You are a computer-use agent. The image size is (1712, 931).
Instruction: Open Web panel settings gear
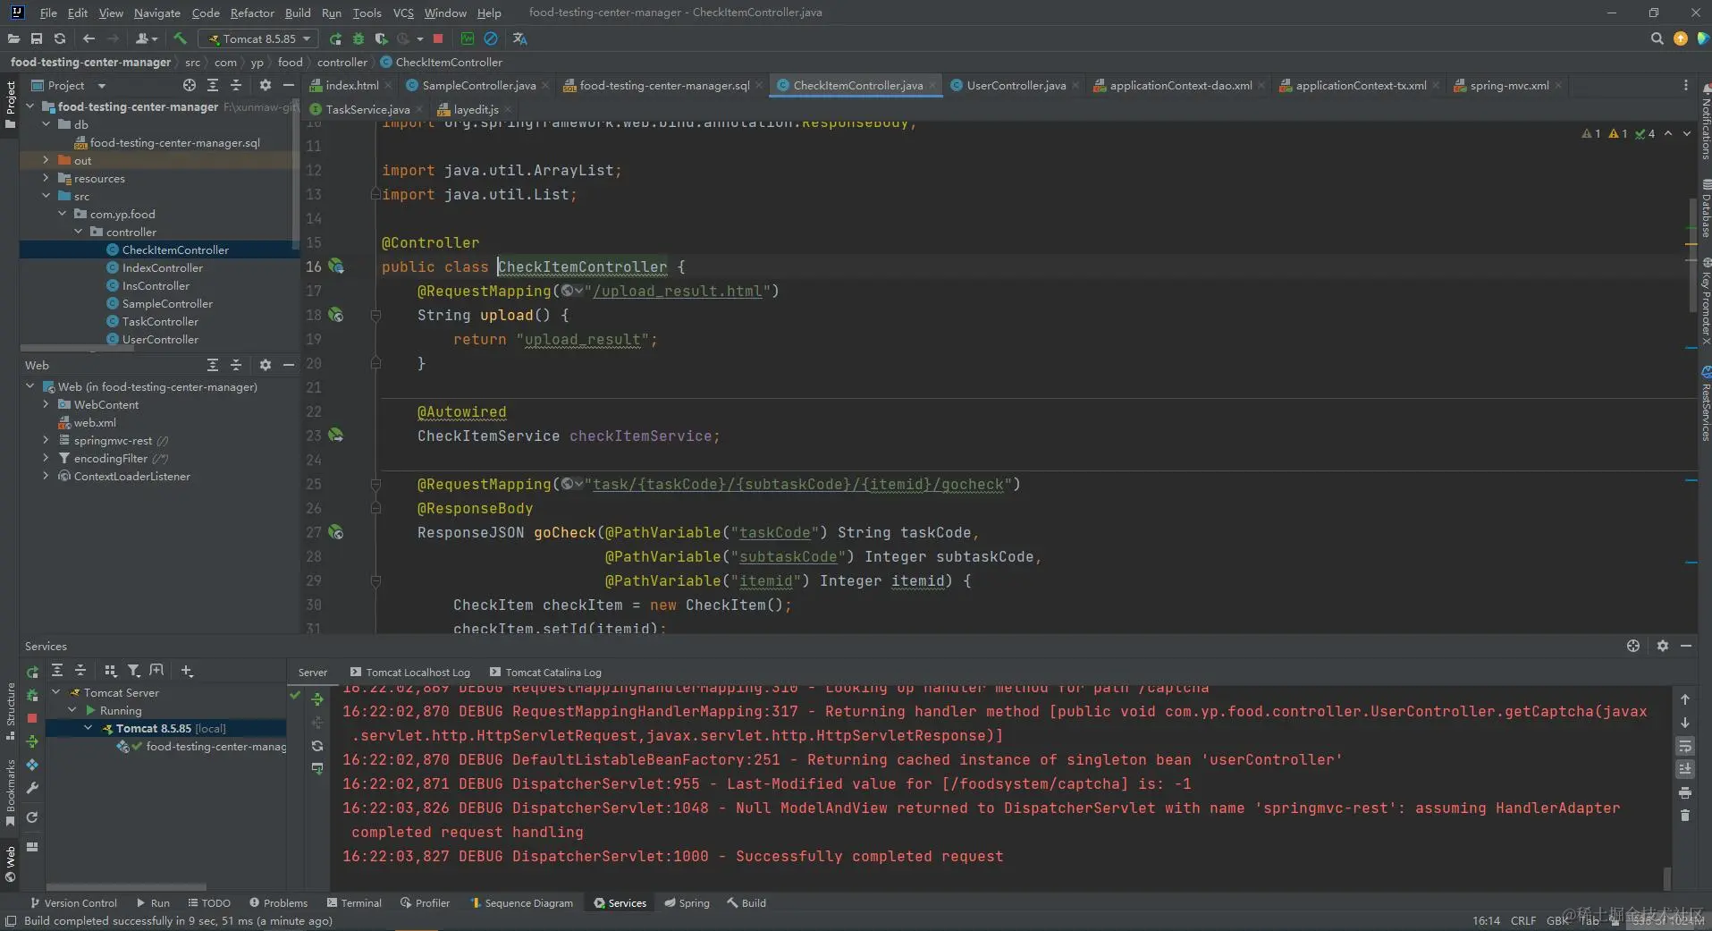point(266,365)
